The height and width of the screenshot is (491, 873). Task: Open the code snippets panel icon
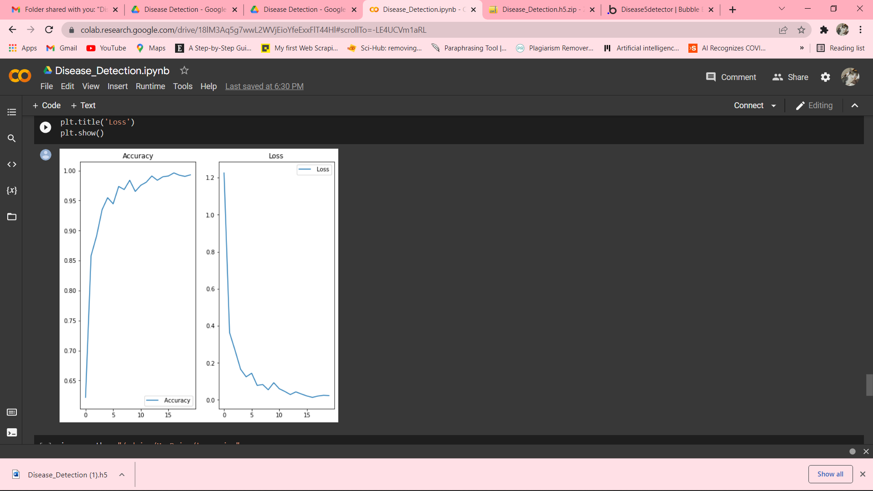(12, 165)
